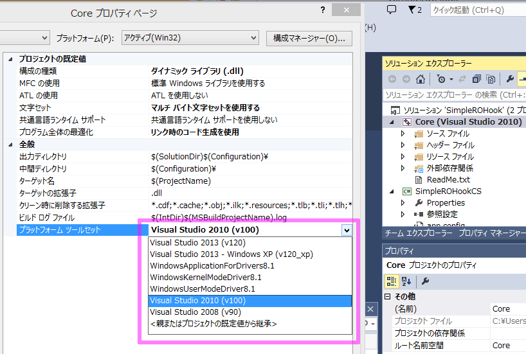The width and height of the screenshot is (526, 354).
Task: Click the categorized view icon in Properties panel
Action: coord(391,281)
